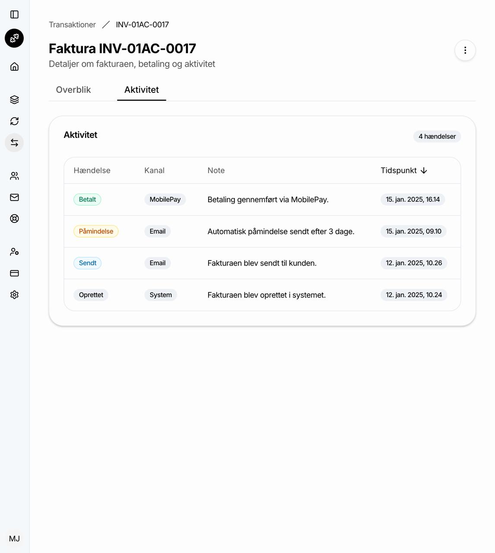Click the 4 hændelser counter badge
The width and height of the screenshot is (495, 553).
coord(437,136)
